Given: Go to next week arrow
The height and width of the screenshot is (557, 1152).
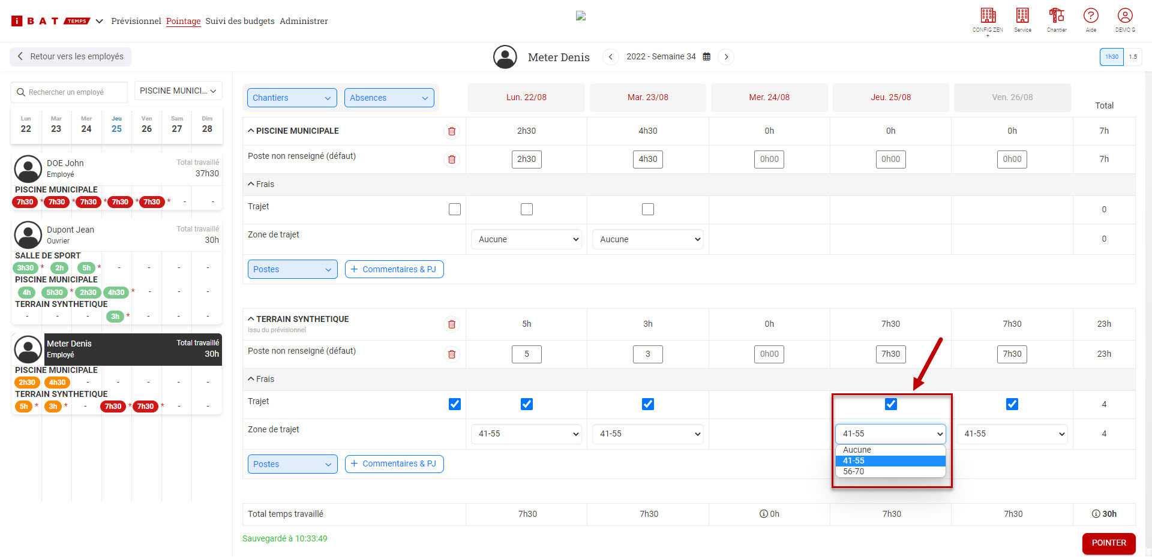Looking at the screenshot, I should click(x=726, y=57).
